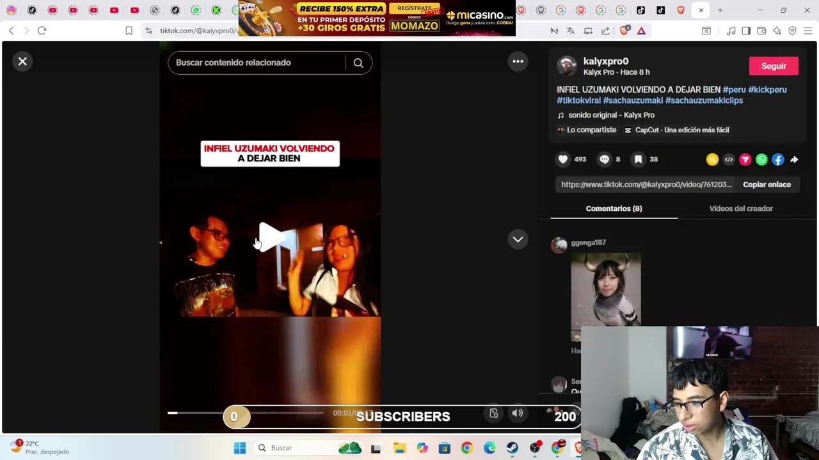Go to next video with down chevron

click(518, 239)
